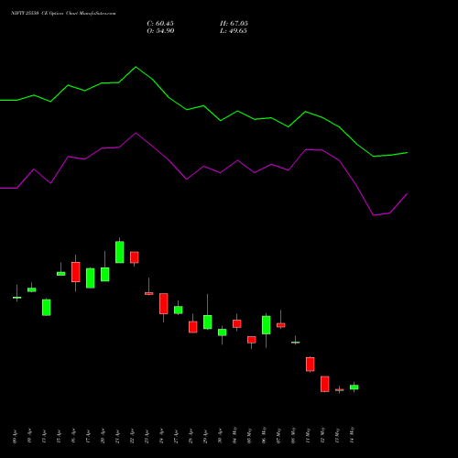Click the '28 Apr' date axis label

[x=191, y=437]
